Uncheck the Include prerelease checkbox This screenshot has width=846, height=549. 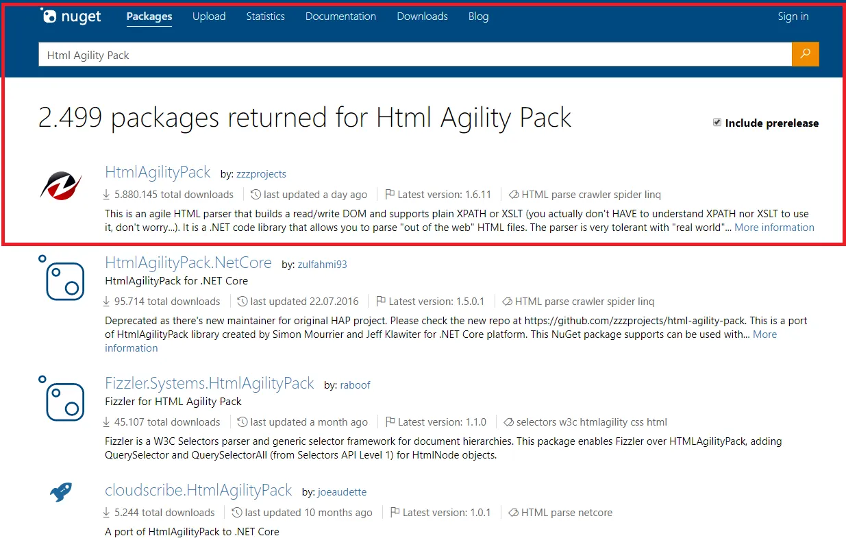(x=717, y=122)
